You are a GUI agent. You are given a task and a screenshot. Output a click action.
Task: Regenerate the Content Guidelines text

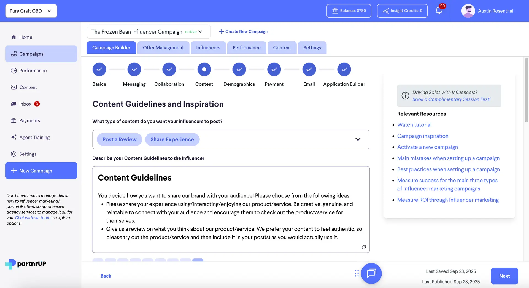[363, 247]
